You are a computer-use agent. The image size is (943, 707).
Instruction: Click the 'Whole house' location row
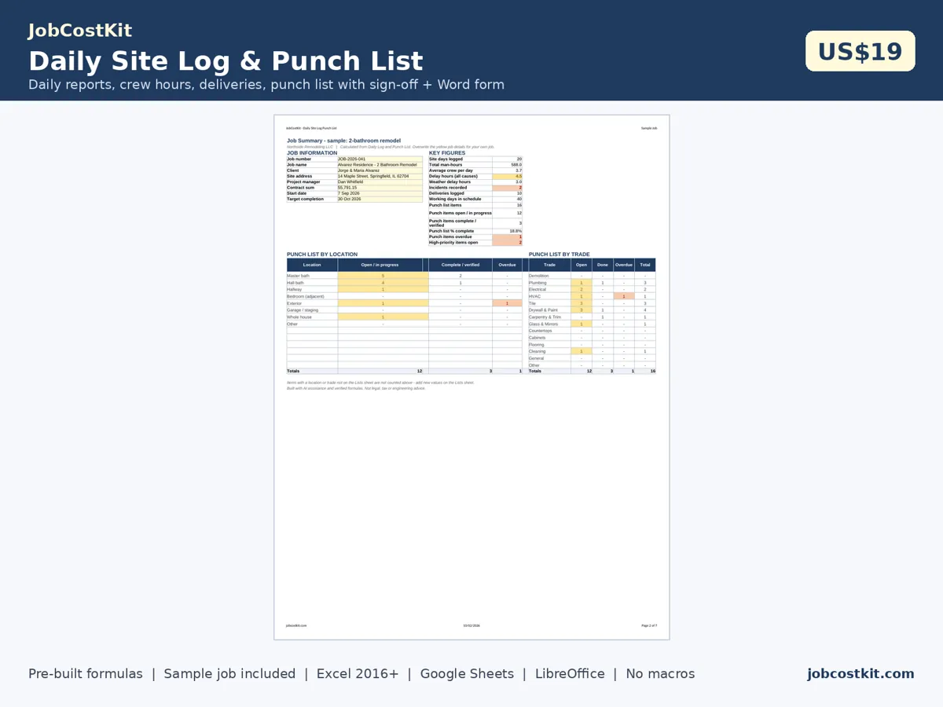click(x=404, y=317)
